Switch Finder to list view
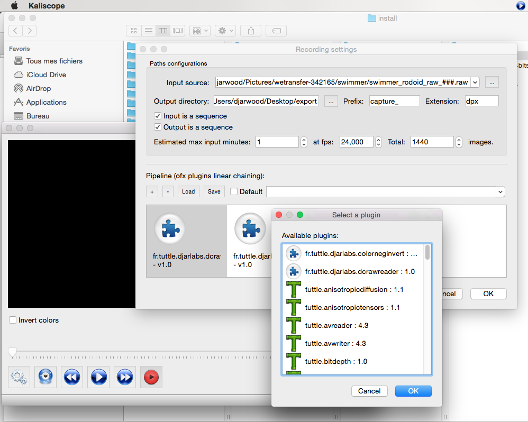Image resolution: width=528 pixels, height=422 pixels. [149, 31]
